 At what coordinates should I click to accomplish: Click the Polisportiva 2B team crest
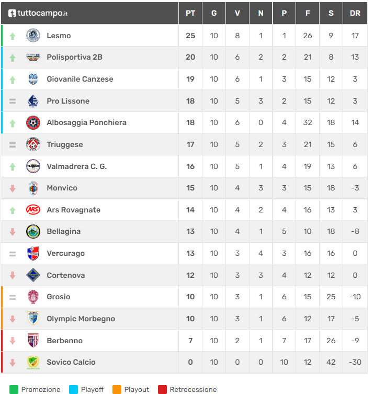click(33, 57)
